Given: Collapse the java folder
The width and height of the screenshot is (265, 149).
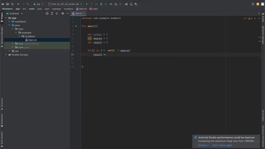Looking at the screenshot, I should point(9,25).
